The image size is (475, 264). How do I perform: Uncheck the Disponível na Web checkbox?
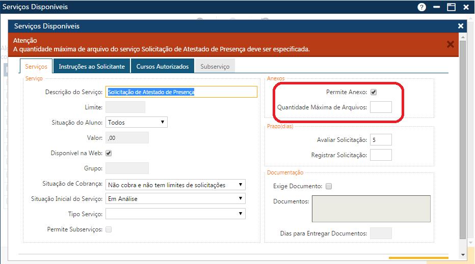pyautogui.click(x=109, y=153)
